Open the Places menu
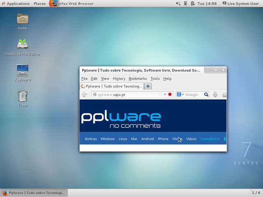 pyautogui.click(x=39, y=4)
